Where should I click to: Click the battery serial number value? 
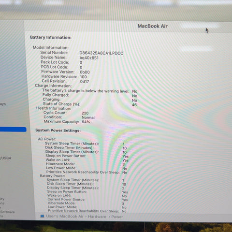(x=101, y=53)
